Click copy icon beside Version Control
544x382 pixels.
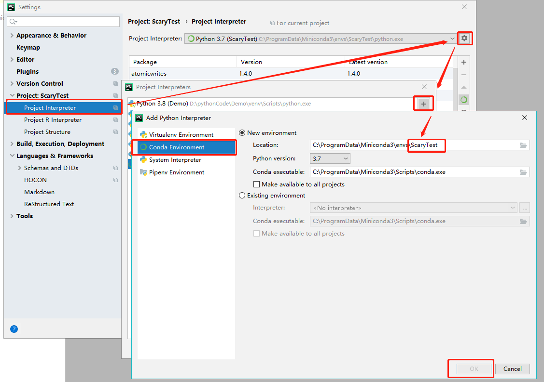[115, 83]
